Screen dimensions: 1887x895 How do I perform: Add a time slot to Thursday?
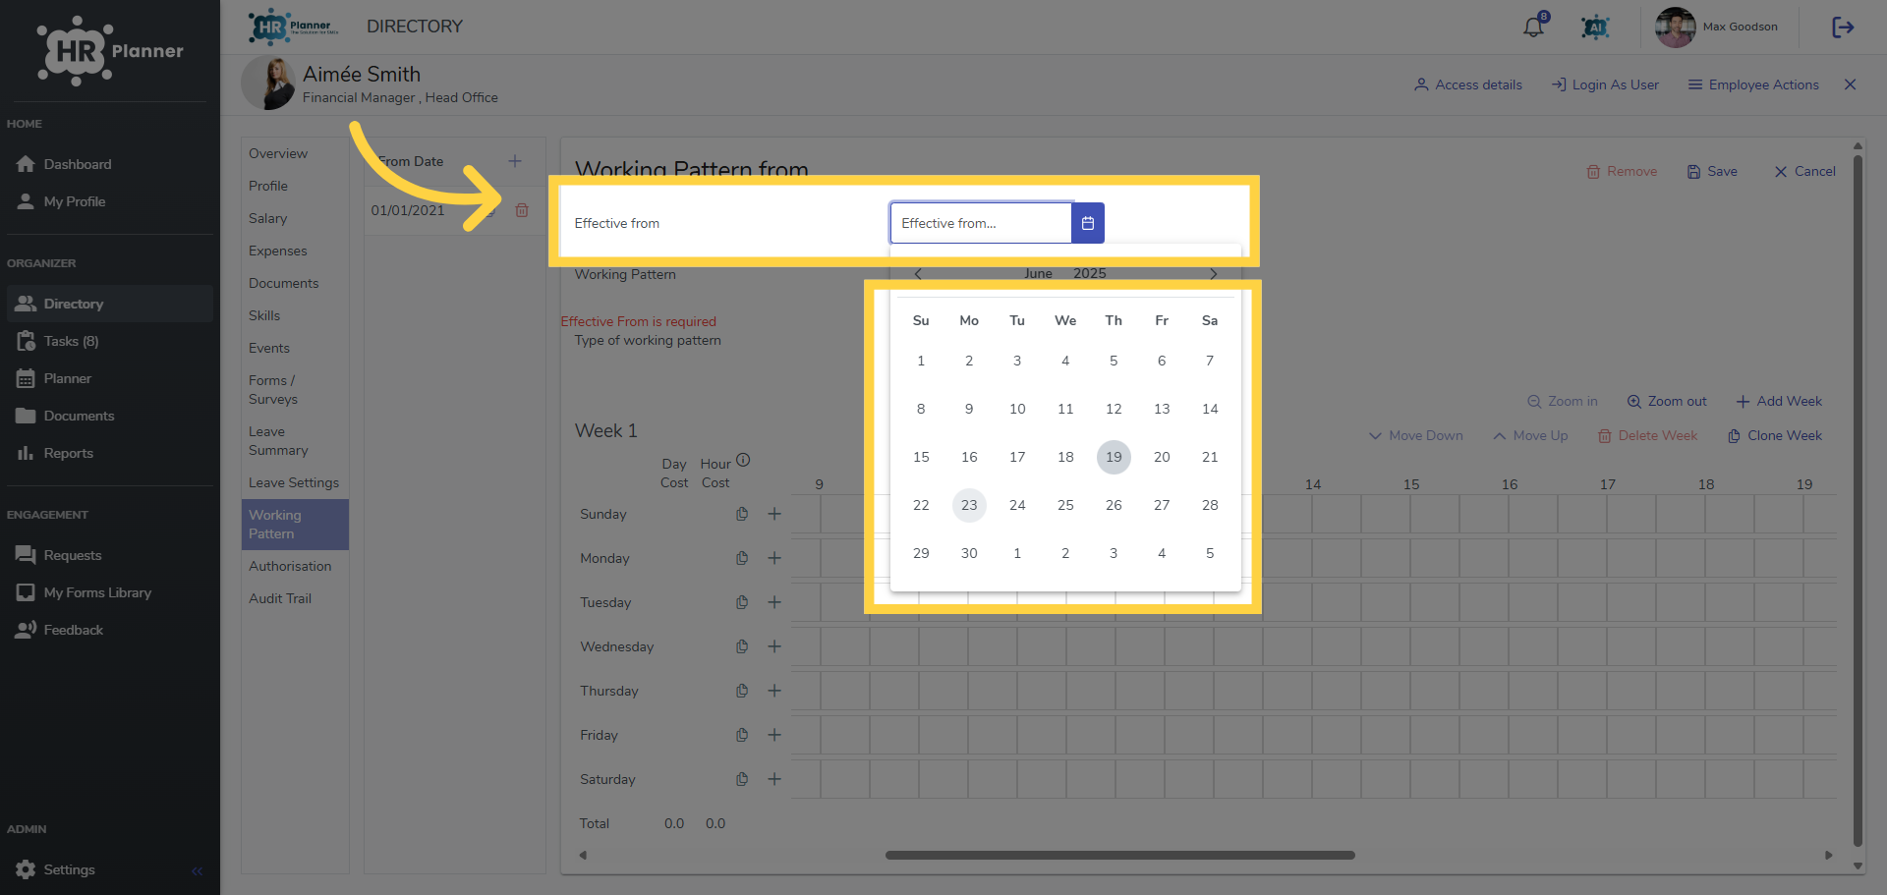tap(774, 691)
